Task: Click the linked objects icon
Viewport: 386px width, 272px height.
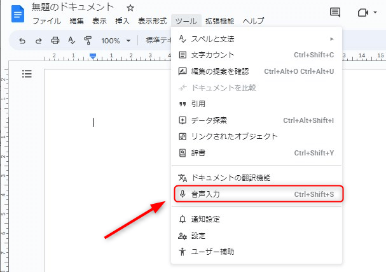Action: 183,136
